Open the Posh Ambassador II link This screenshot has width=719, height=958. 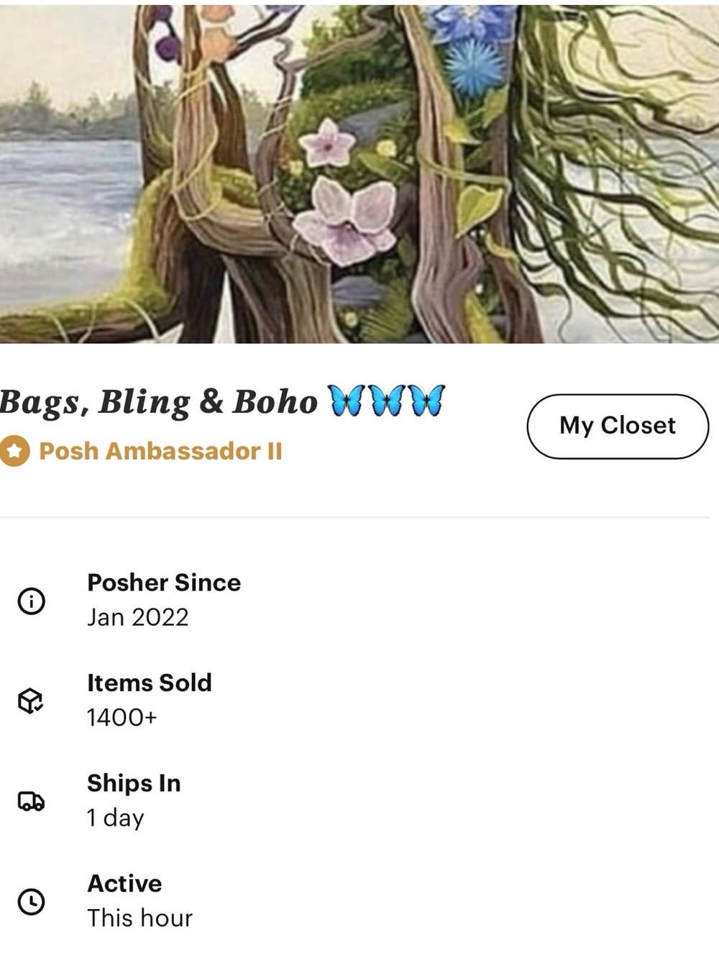(x=160, y=451)
